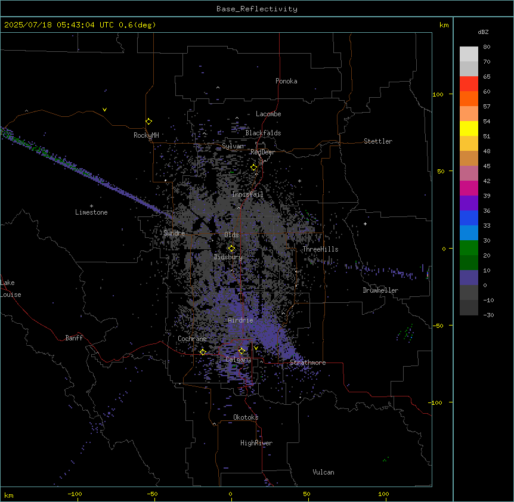Click the Banff label
Screen dimensions: 514x502
coord(74,338)
